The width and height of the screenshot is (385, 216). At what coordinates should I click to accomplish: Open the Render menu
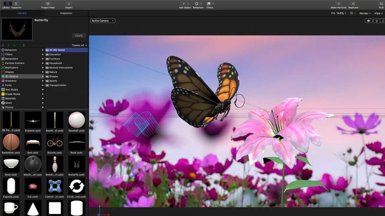click(365, 13)
